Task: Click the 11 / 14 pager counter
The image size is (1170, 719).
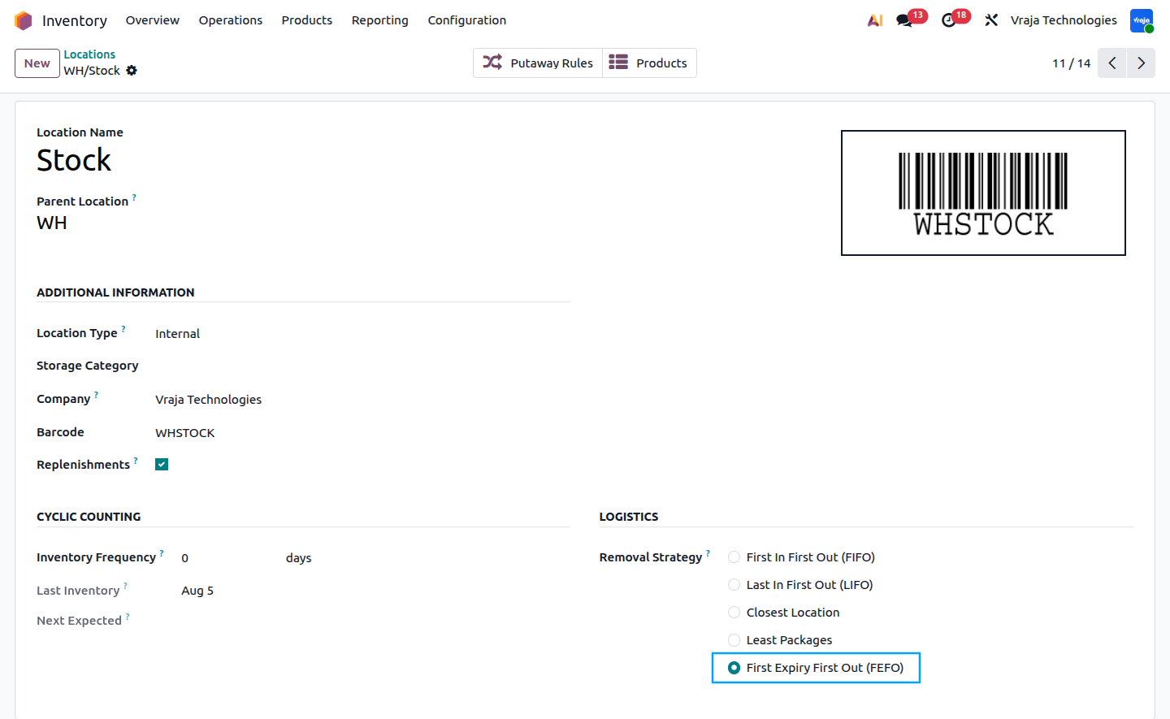Action: (1071, 63)
